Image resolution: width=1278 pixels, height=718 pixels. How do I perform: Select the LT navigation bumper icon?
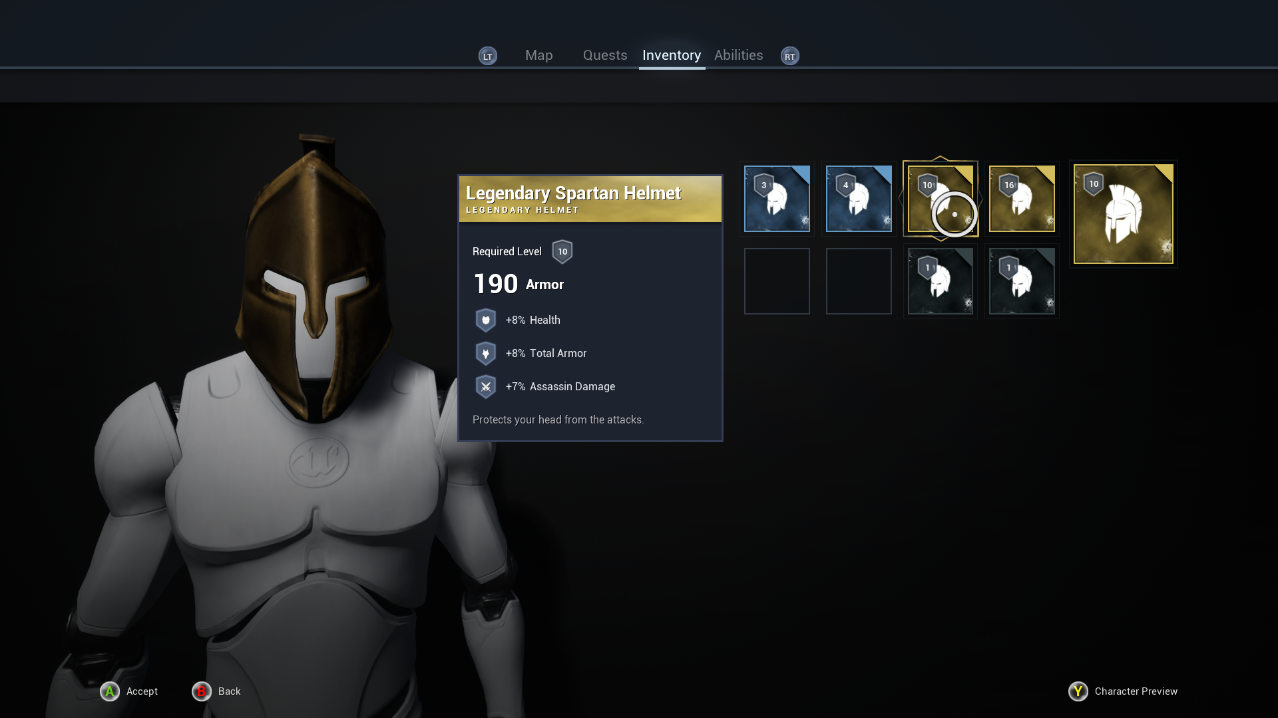(x=487, y=55)
